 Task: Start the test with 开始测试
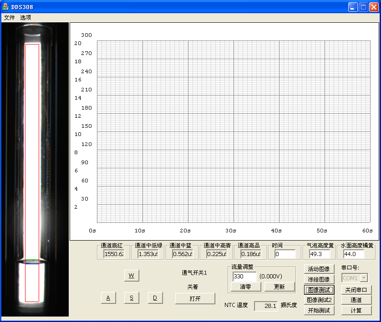(x=319, y=311)
